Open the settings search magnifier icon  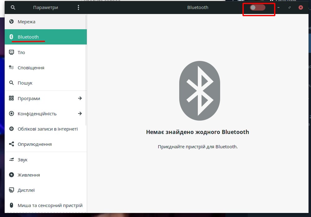[13, 7]
